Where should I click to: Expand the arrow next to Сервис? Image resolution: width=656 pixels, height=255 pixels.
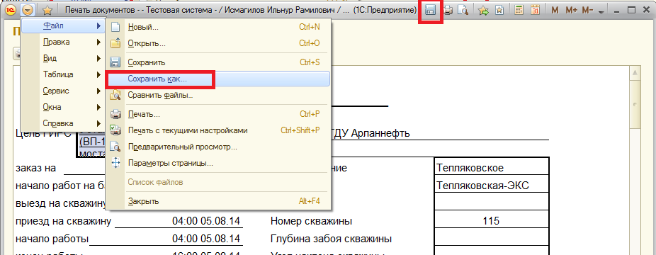point(98,91)
